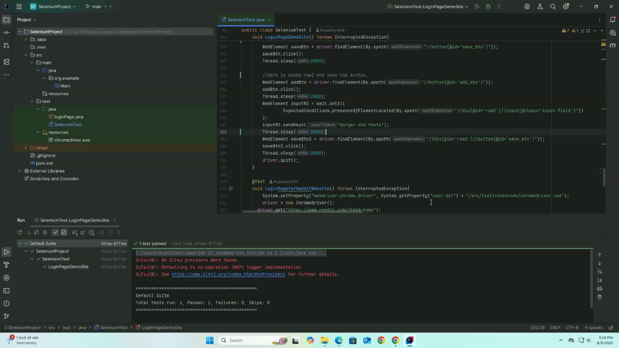Viewport: 619px width, 348px height.
Task: Expand the target folder
Action: pos(26,148)
